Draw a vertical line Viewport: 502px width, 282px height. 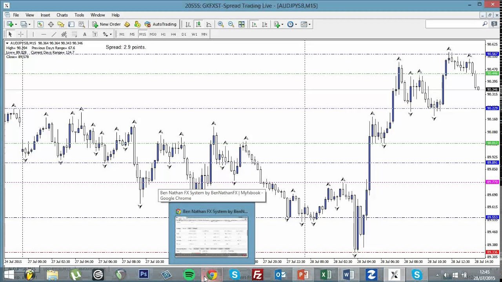[x=33, y=34]
